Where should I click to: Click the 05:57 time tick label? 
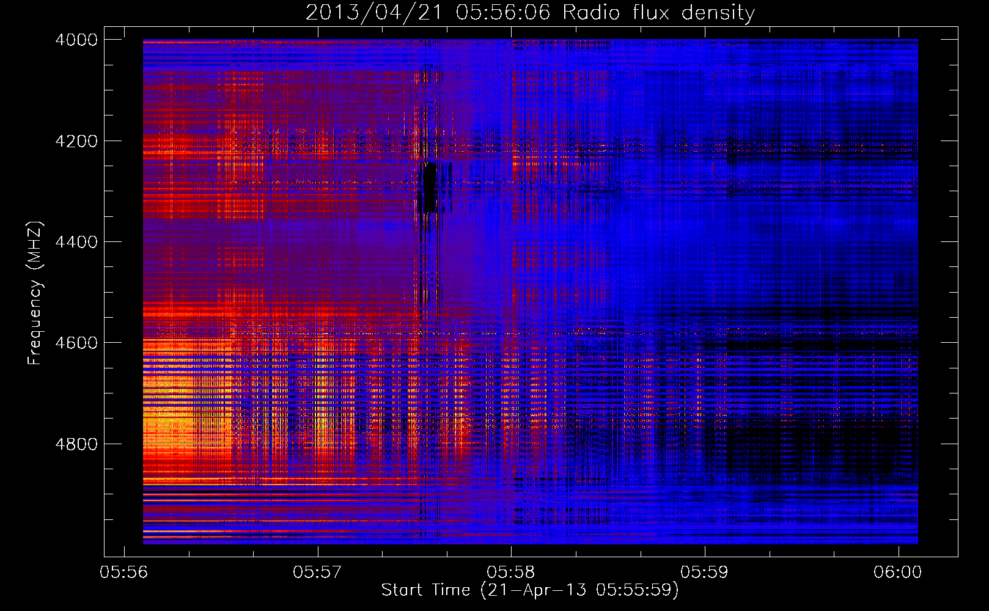318,572
